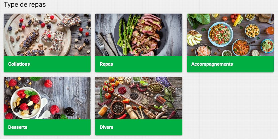Click the green Divers card footer
This screenshot has width=278, height=139.
click(x=139, y=127)
